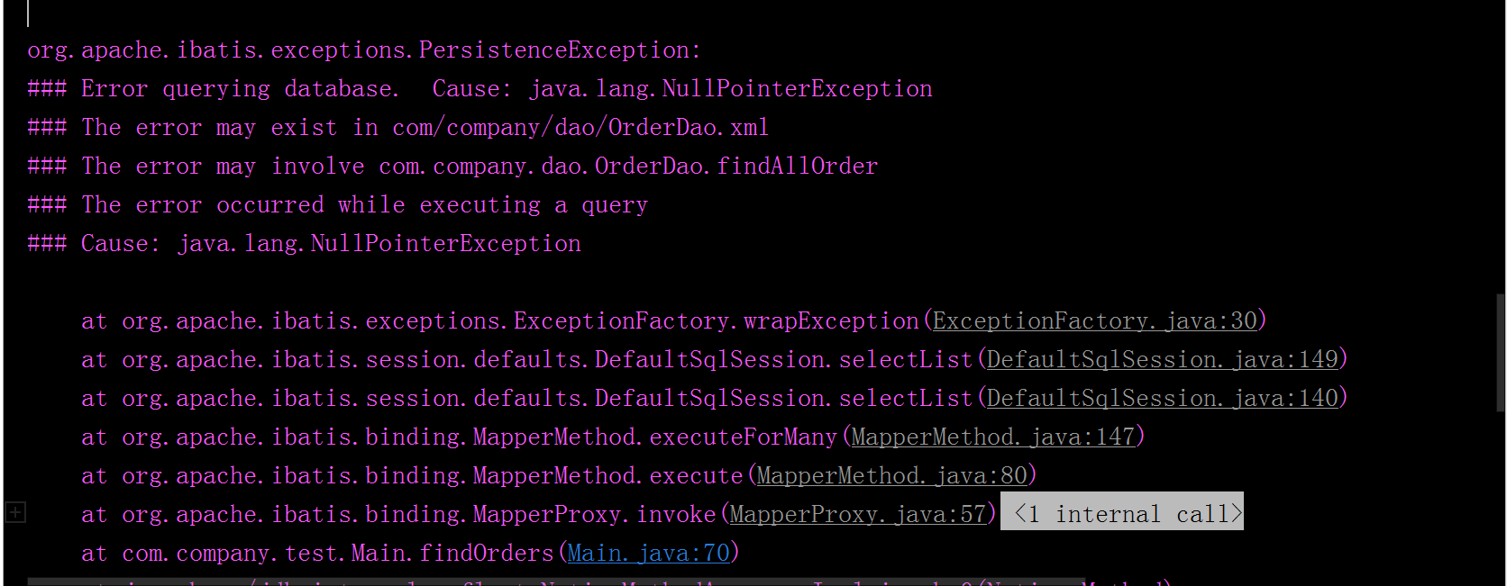Go to the MapperProxy.java:57 link
Screen dimensions: 1507x586
tap(857, 515)
